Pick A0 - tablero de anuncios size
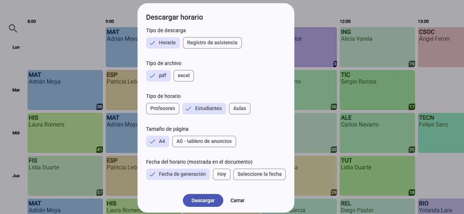 (x=204, y=141)
